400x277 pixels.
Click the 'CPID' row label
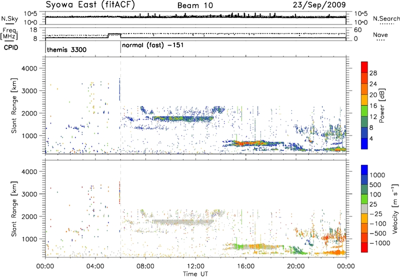[11, 47]
